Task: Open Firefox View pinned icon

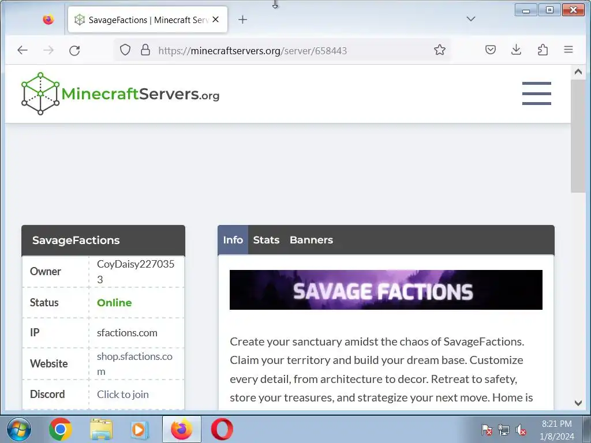Action: click(48, 20)
